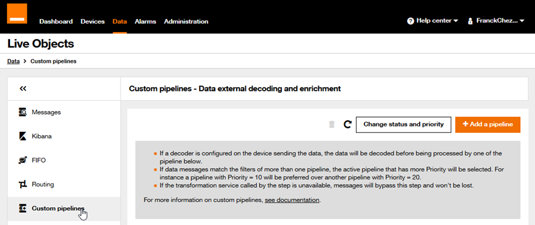Viewport: 535px width, 225px height.
Task: Click the Kibana logo icon
Action: 23,137
